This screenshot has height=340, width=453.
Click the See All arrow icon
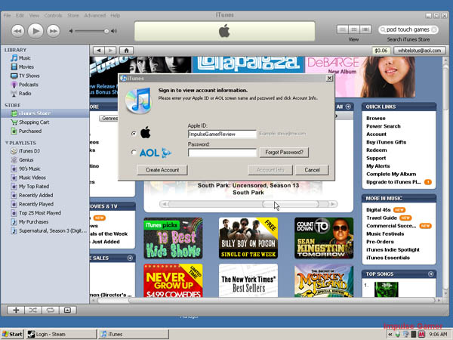[348, 107]
